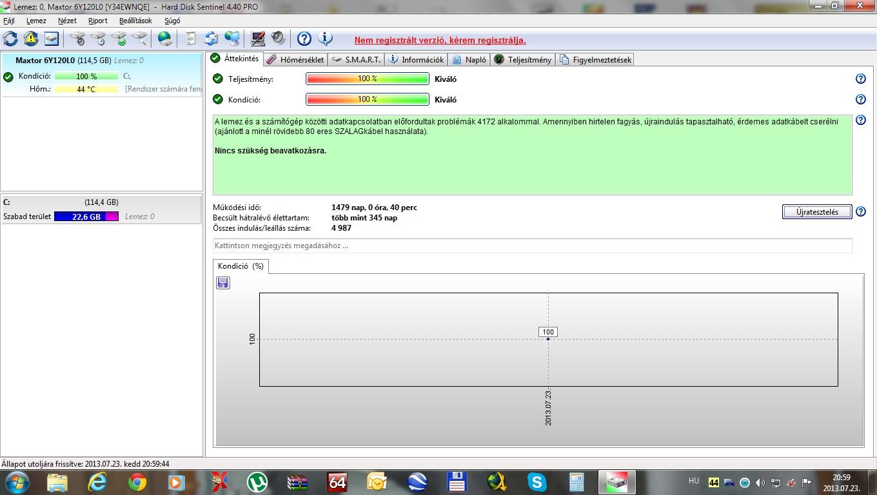Click the status bar 'Állapot utoljára frissítve' text
This screenshot has width=877, height=495.
[85, 463]
